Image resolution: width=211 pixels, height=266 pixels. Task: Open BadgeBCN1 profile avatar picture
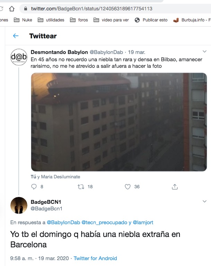[19, 205]
